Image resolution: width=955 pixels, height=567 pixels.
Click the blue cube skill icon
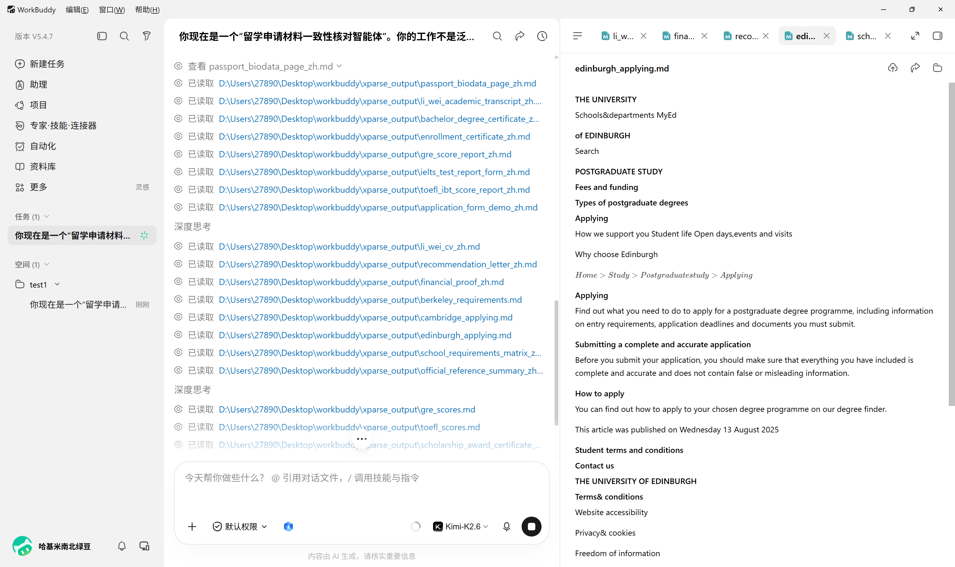pos(288,527)
